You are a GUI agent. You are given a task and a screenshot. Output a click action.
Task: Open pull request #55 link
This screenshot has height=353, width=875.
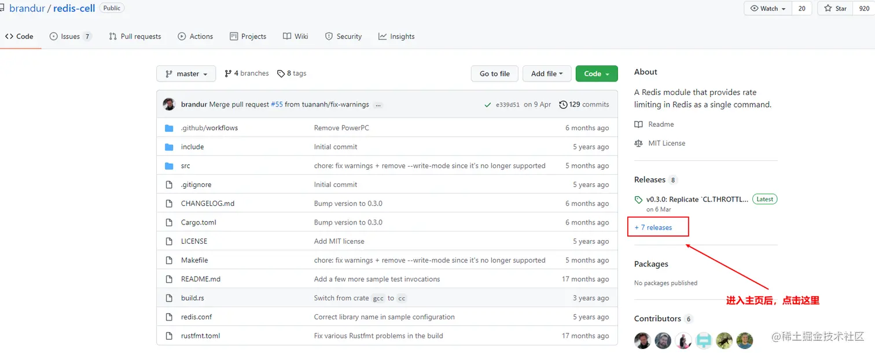coord(277,105)
